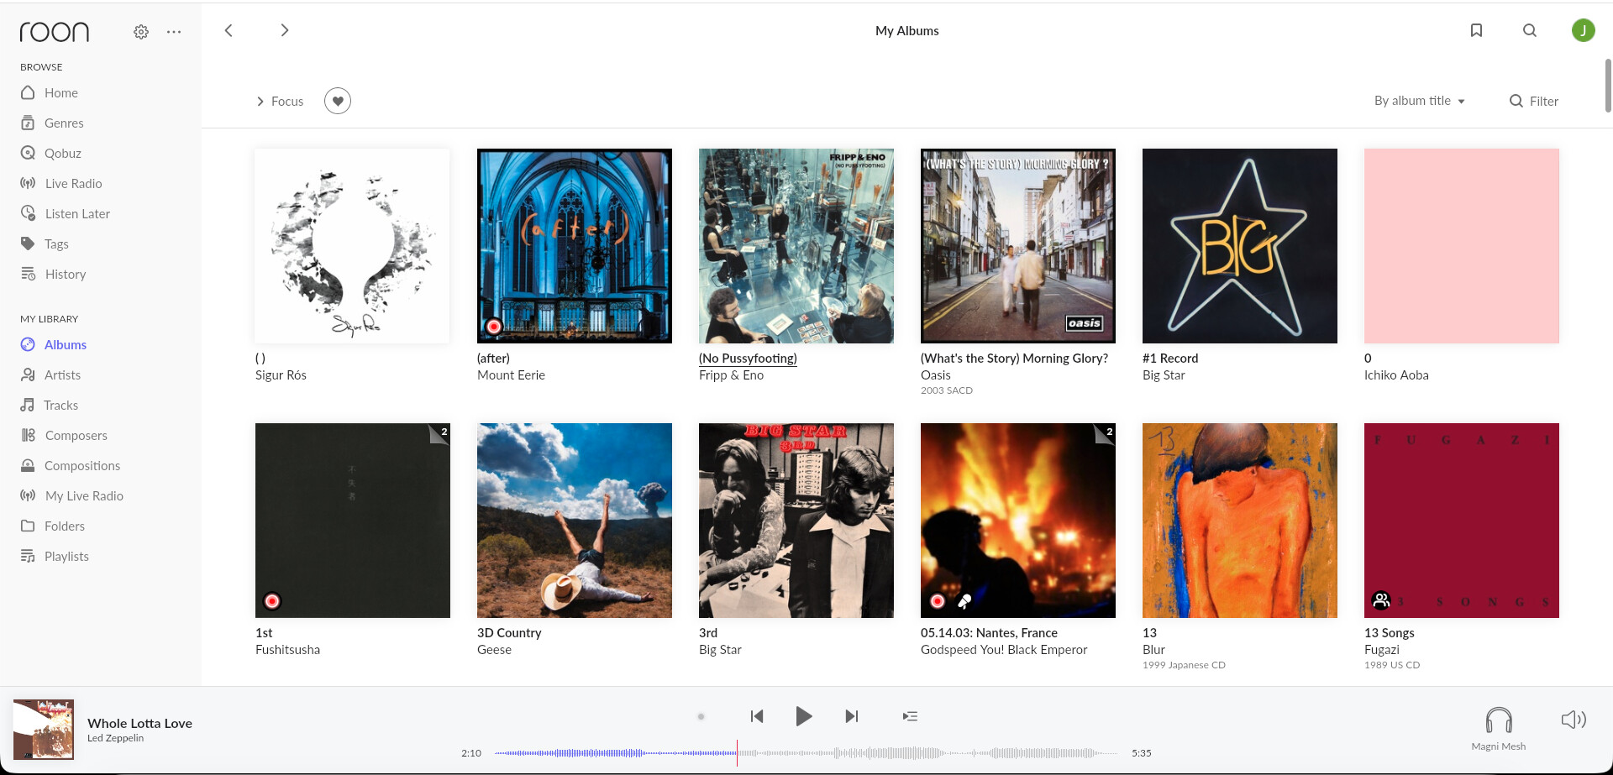Go forward with the right arrow

coord(285,30)
